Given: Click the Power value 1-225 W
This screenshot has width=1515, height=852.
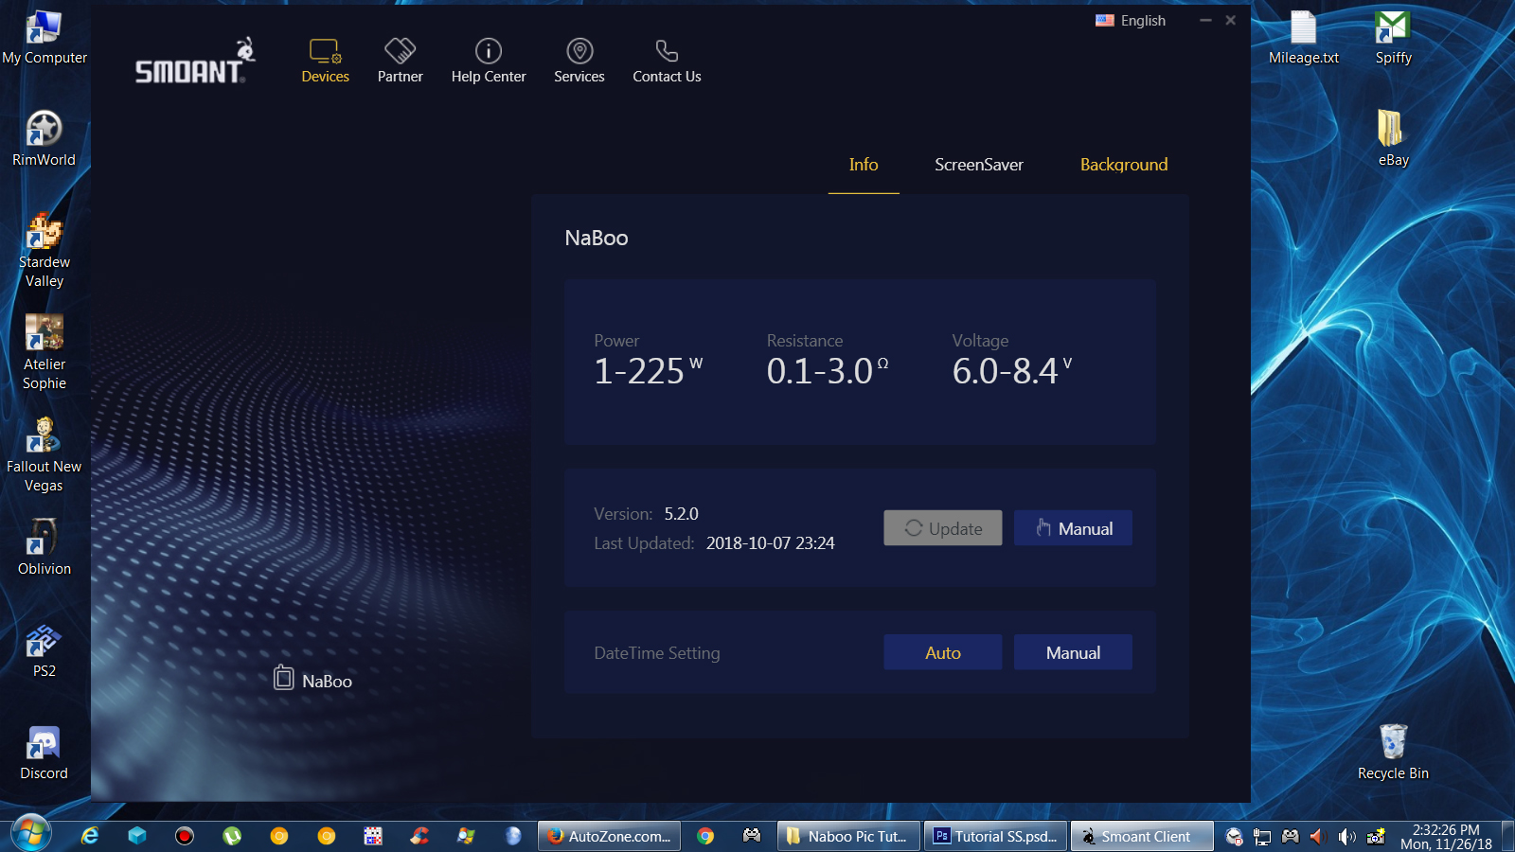Looking at the screenshot, I should click(x=649, y=371).
